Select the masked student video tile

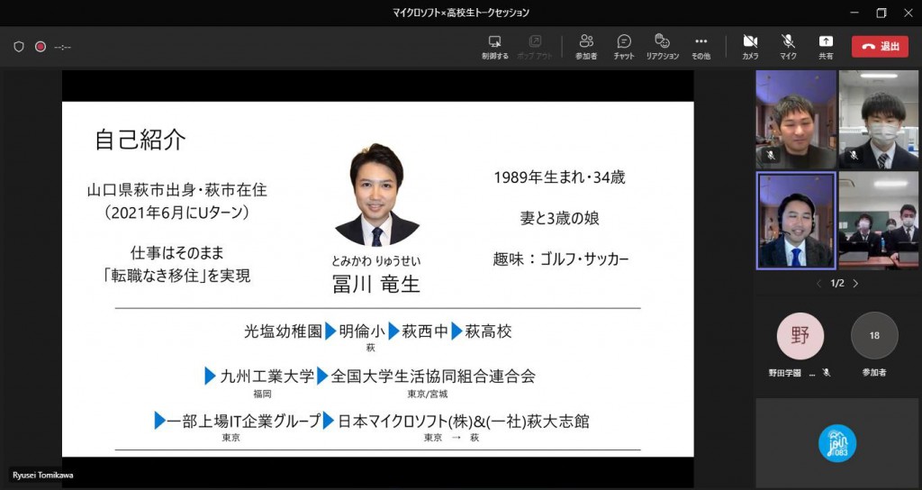(x=879, y=120)
